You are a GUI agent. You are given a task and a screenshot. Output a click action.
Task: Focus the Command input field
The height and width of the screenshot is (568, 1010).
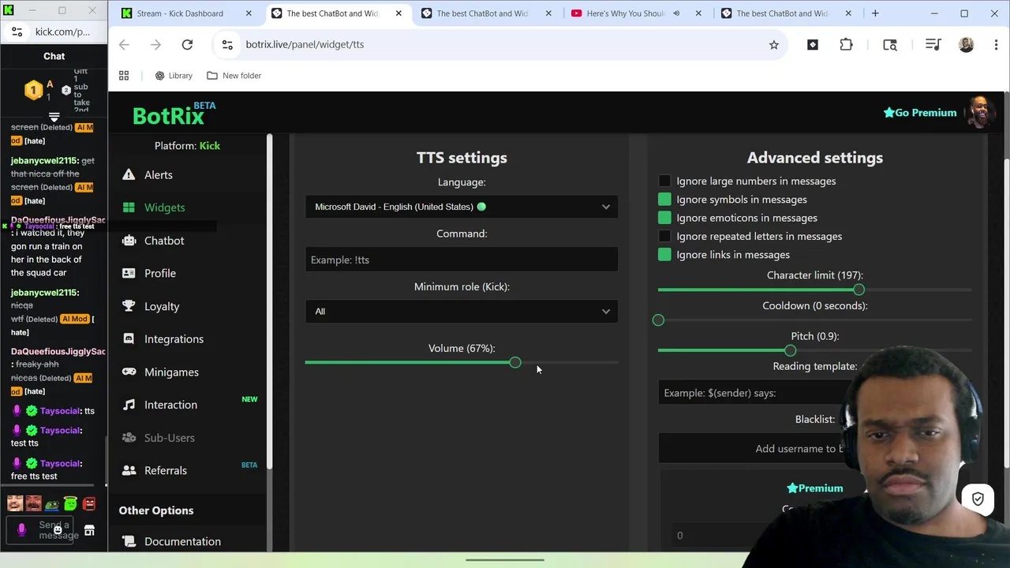(x=462, y=260)
